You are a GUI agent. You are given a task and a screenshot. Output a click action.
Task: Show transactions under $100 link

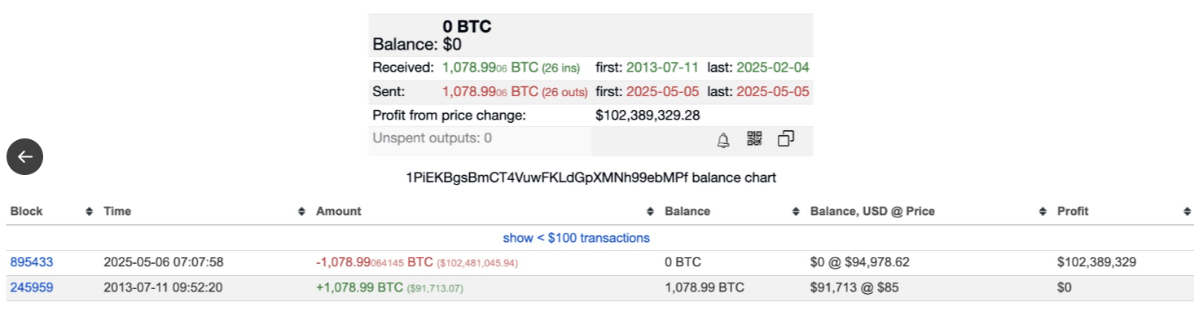[x=577, y=238]
